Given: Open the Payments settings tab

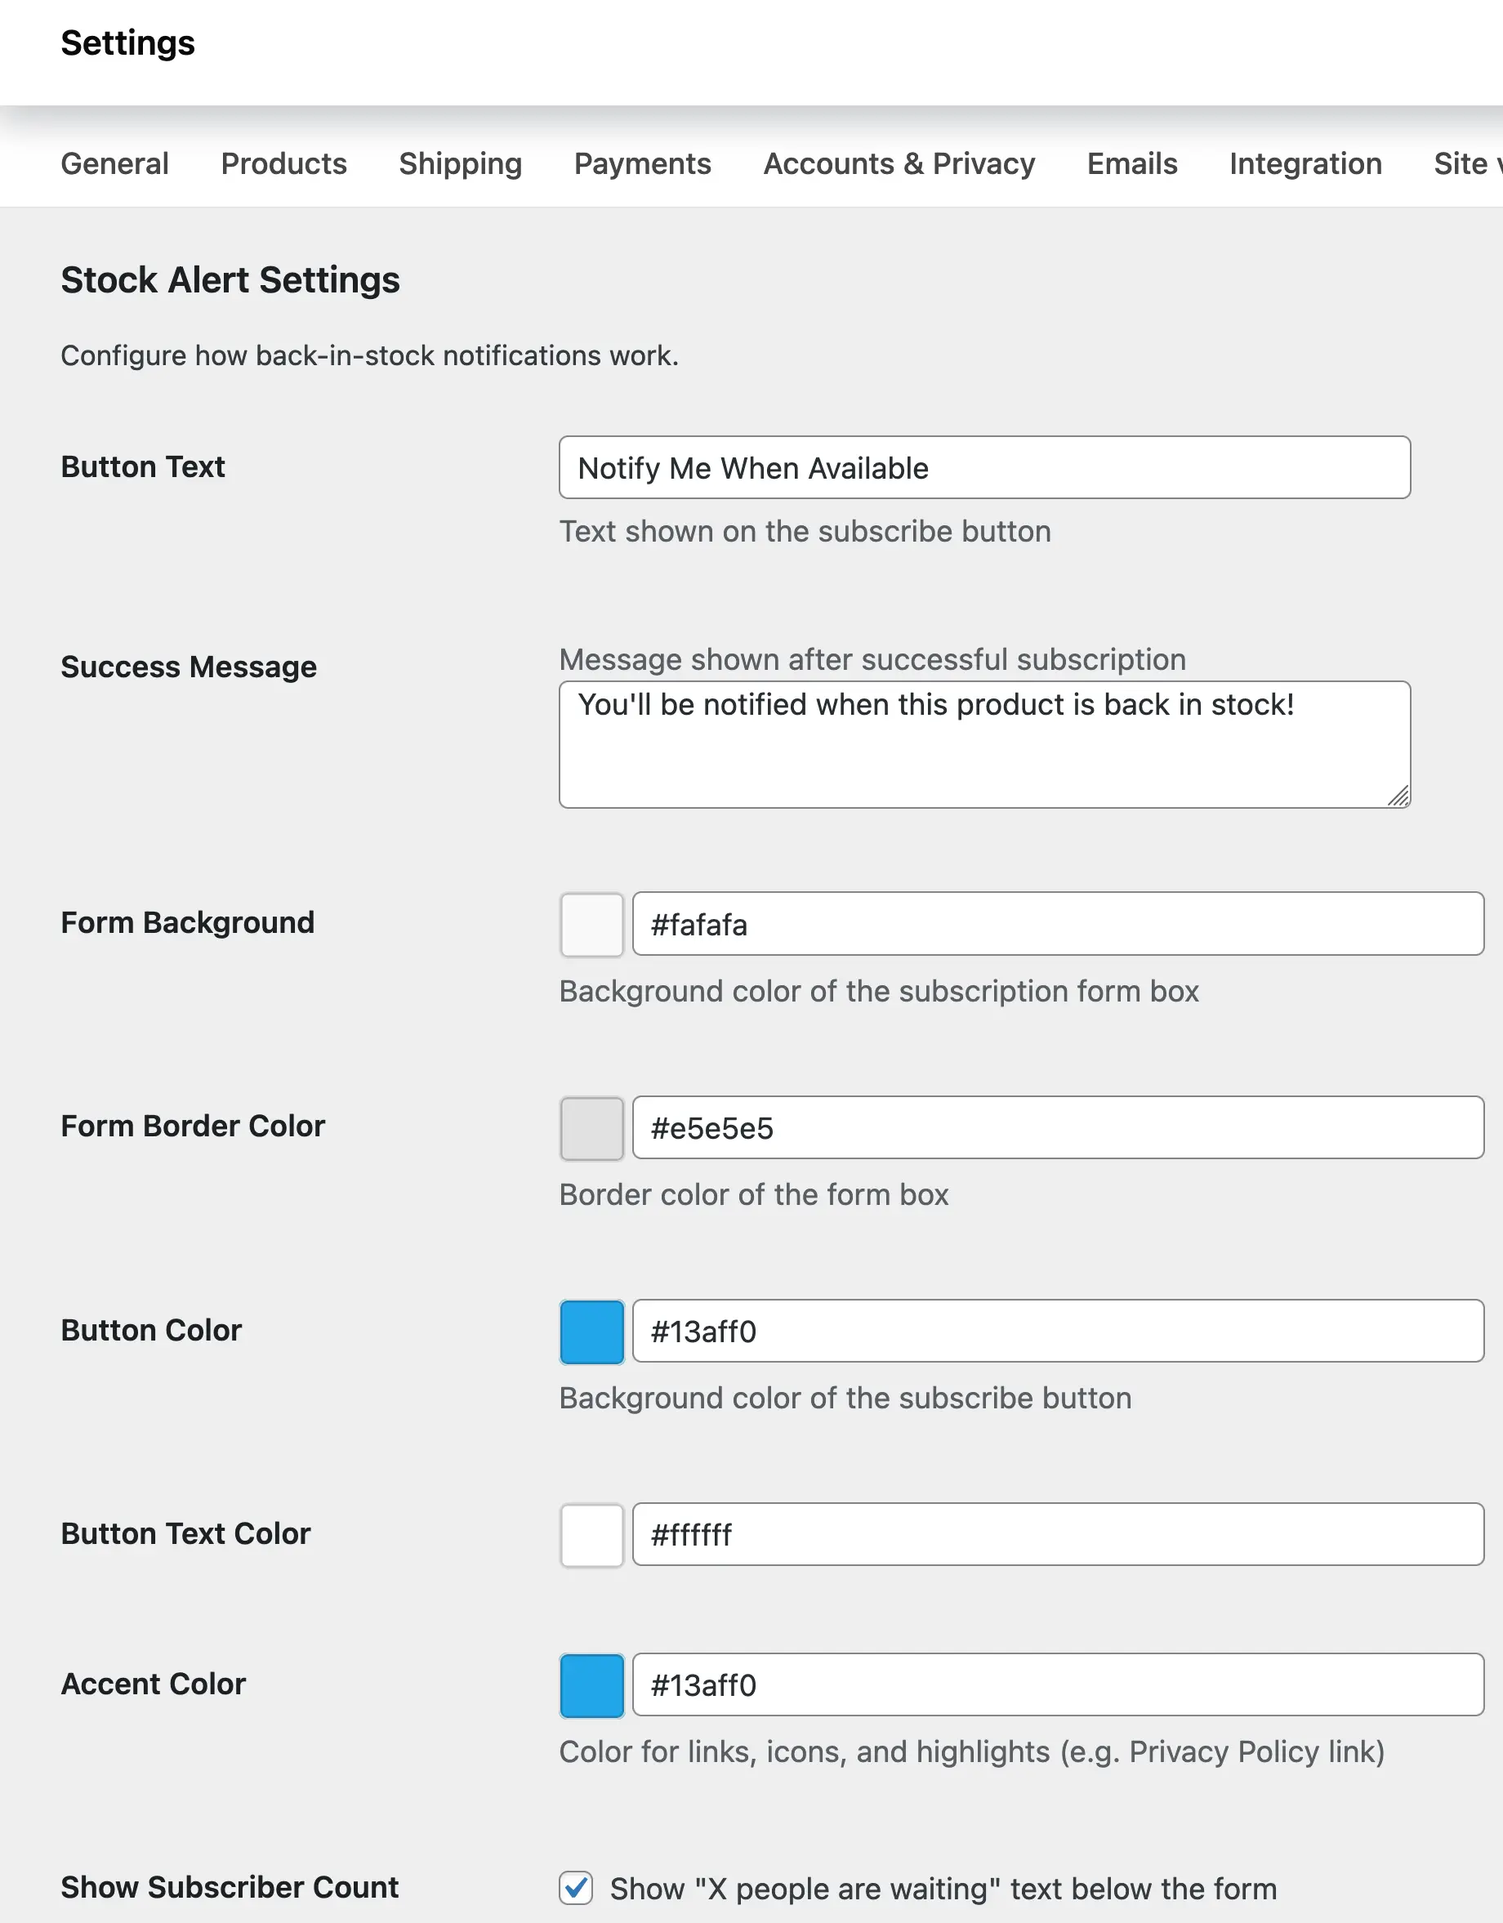Looking at the screenshot, I should 643,163.
